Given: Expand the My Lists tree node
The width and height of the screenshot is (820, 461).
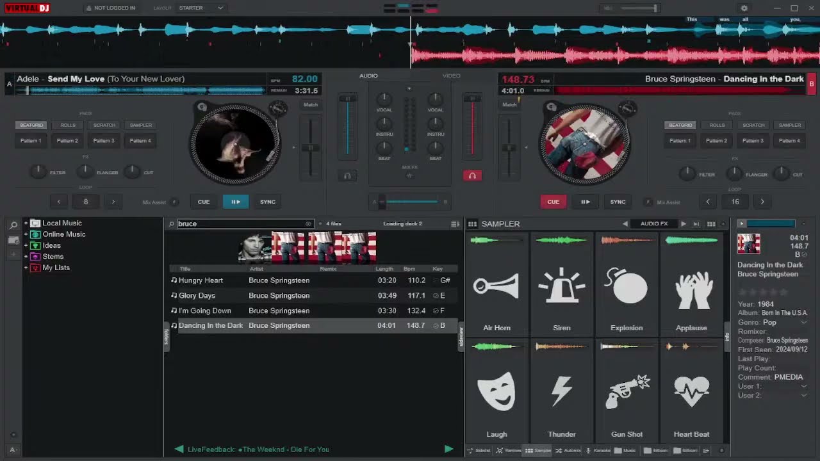Looking at the screenshot, I should coord(26,268).
